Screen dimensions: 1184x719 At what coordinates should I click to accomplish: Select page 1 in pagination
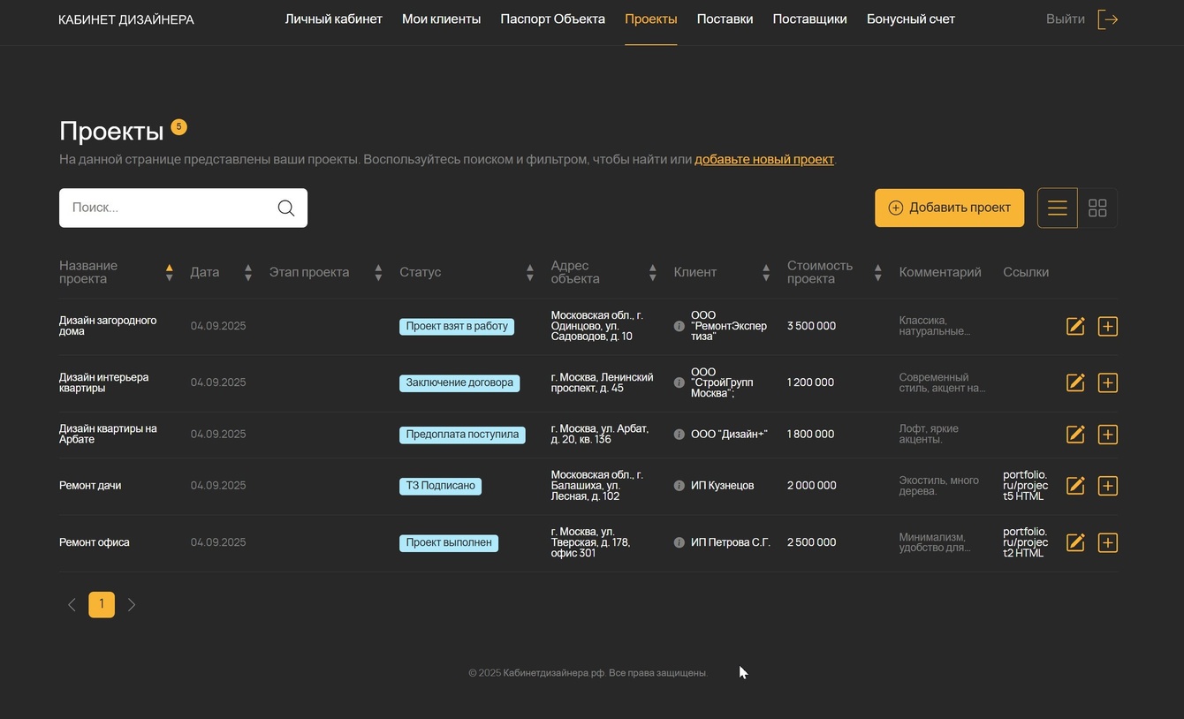click(x=102, y=605)
